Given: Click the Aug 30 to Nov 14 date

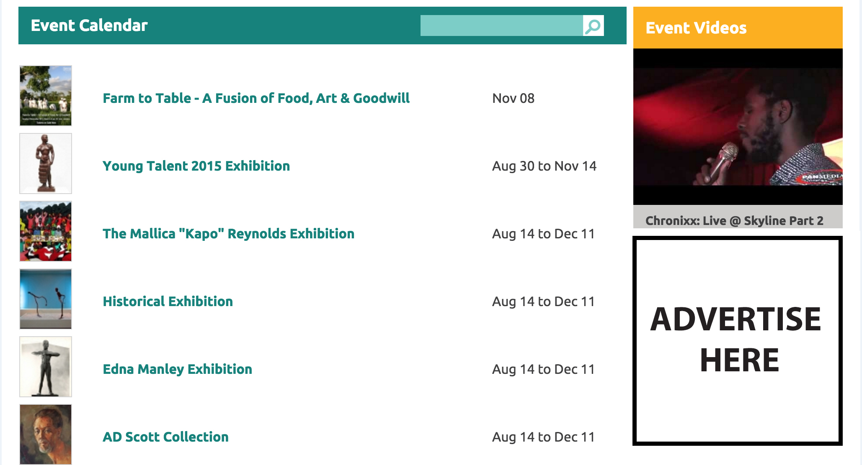Looking at the screenshot, I should click(544, 166).
